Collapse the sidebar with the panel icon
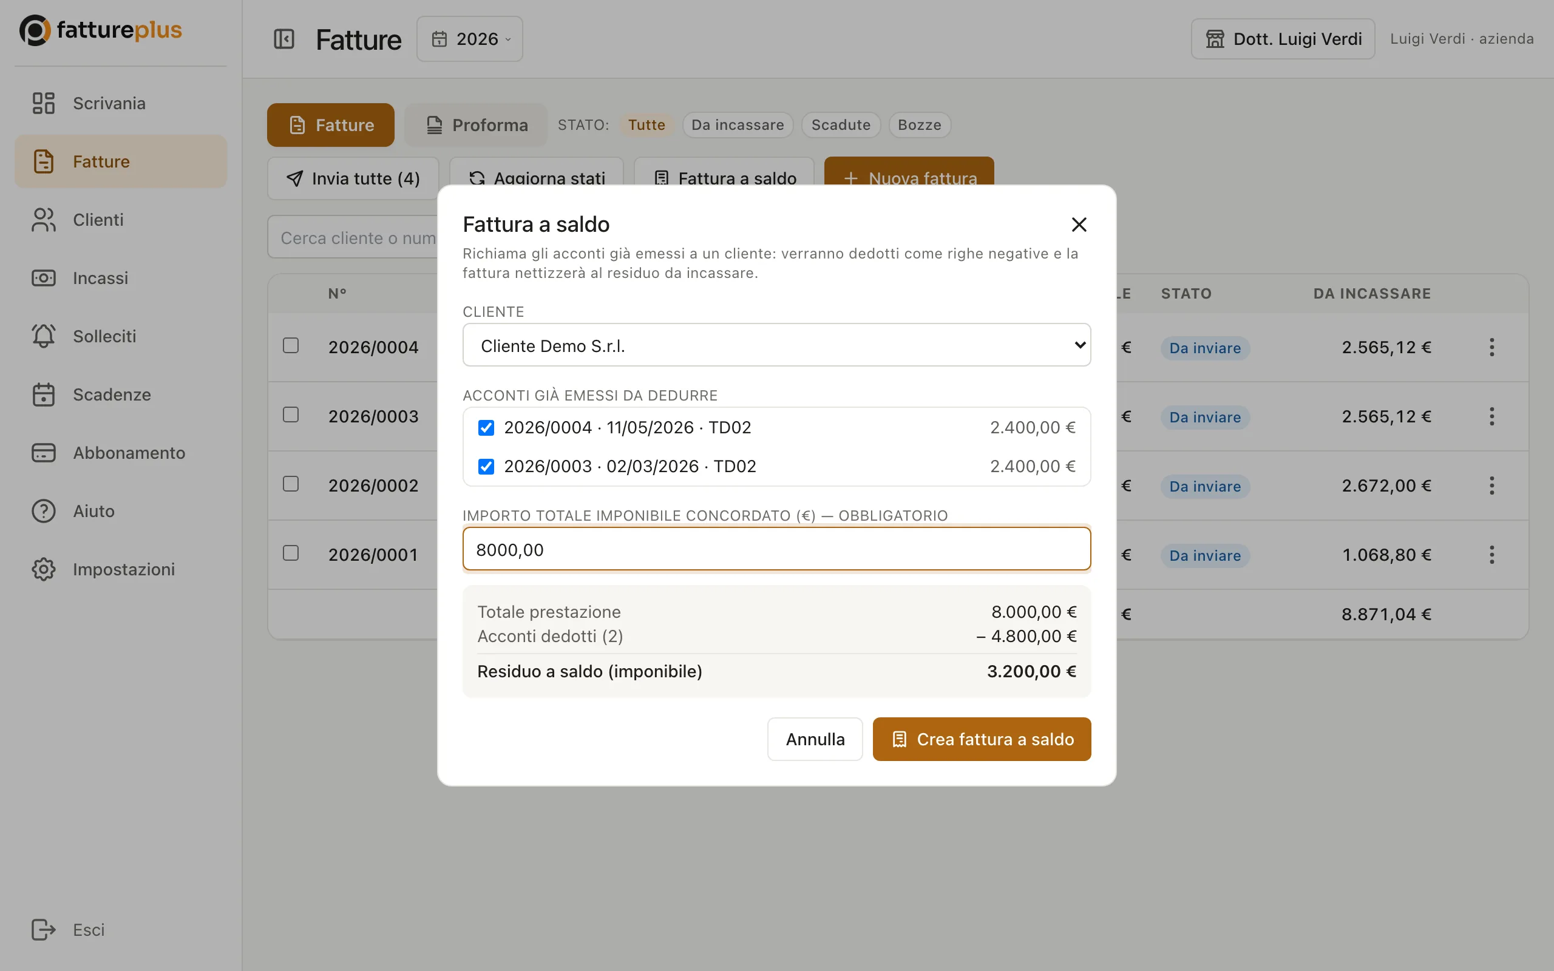The height and width of the screenshot is (971, 1554). (284, 39)
